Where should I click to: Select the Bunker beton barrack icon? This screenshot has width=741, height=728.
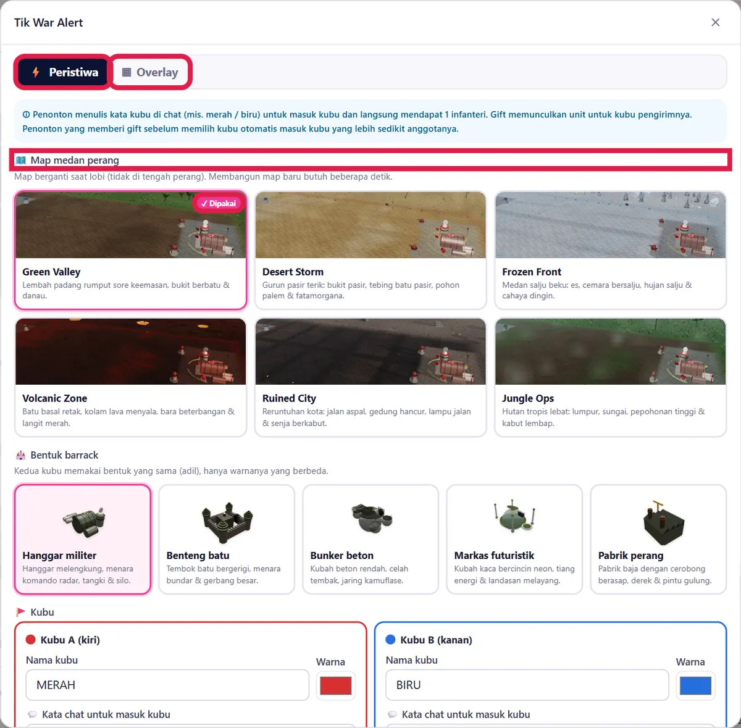tap(371, 519)
